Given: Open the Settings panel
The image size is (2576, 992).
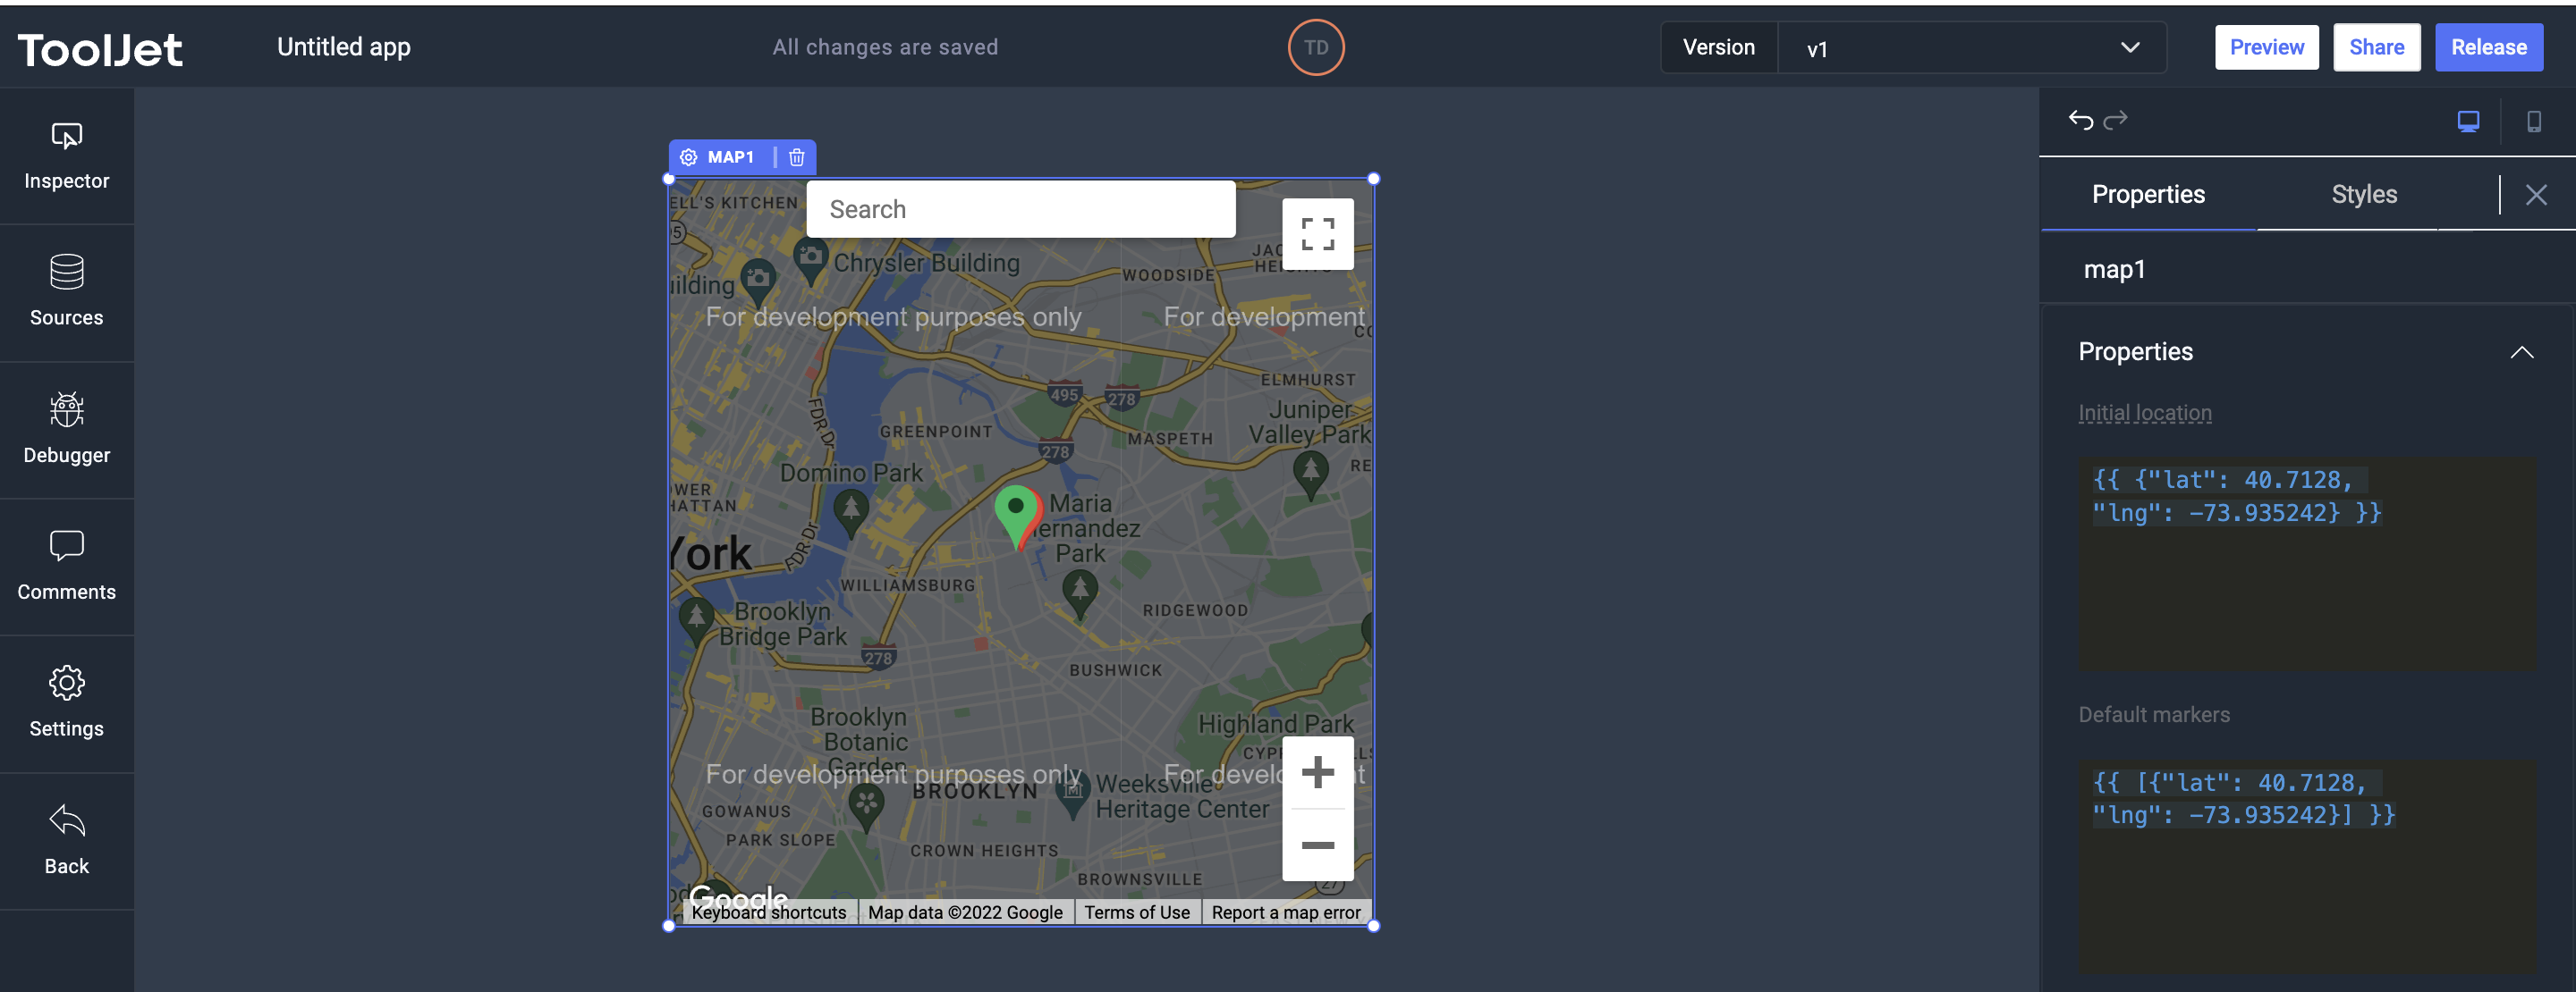Looking at the screenshot, I should [x=66, y=703].
